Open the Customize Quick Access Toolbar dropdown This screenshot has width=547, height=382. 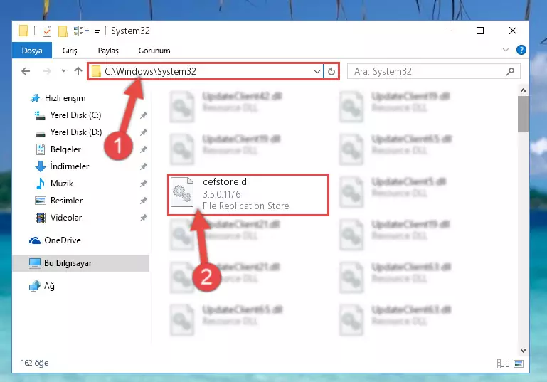pyautogui.click(x=97, y=32)
